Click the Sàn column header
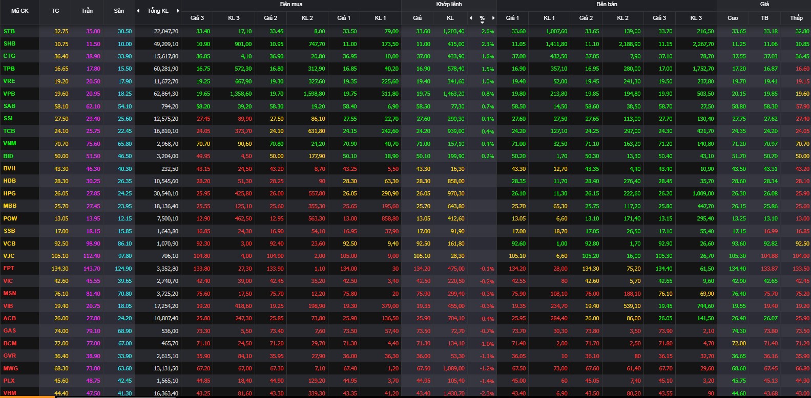This screenshot has width=811, height=398. pyautogui.click(x=119, y=11)
